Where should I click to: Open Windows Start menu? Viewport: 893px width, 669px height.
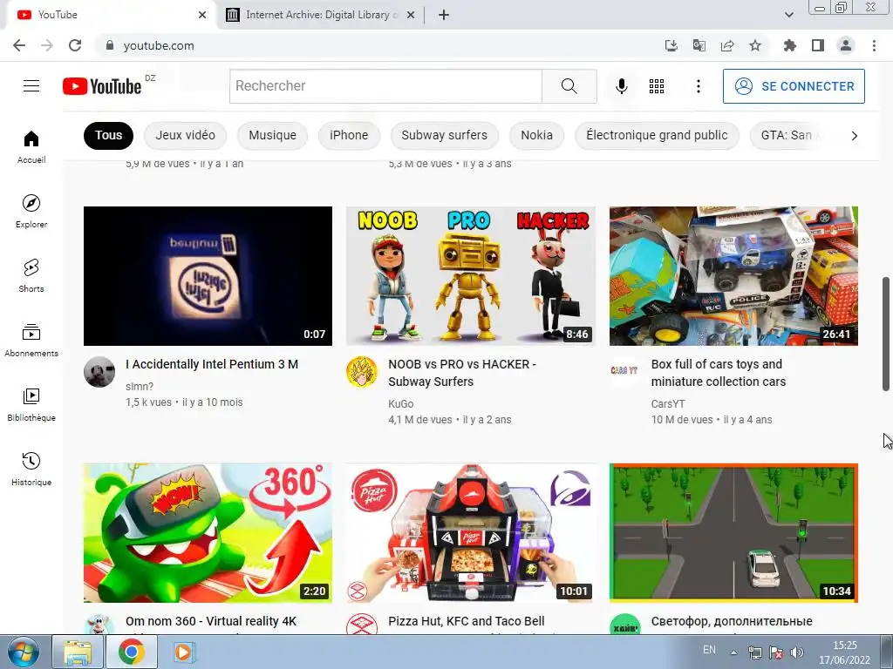[x=24, y=652]
